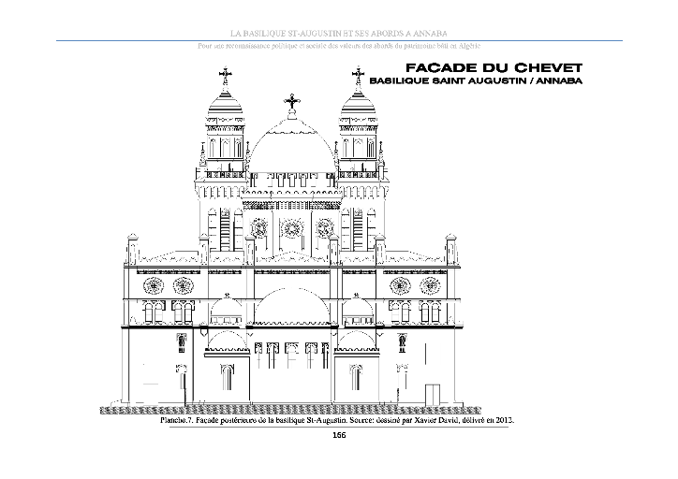Click the header title 'LA BASILIQUE ST-AUGUSTIN ET SES ABORDS A ANNABA'
This screenshot has height=479, width=678.
339,34
